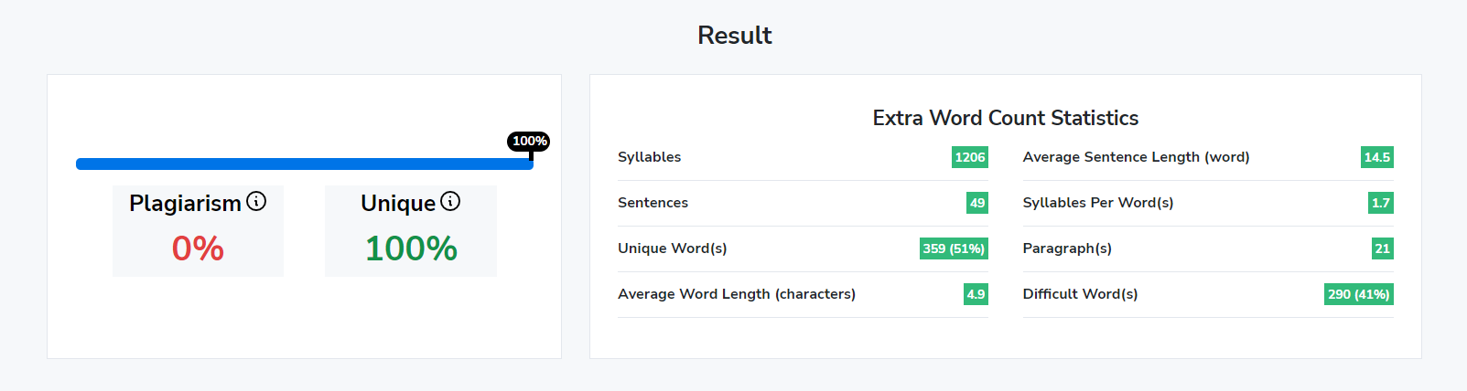This screenshot has height=391, width=1467.
Task: Click the Syllables Per Word badge 1.7
Action: tap(1381, 203)
